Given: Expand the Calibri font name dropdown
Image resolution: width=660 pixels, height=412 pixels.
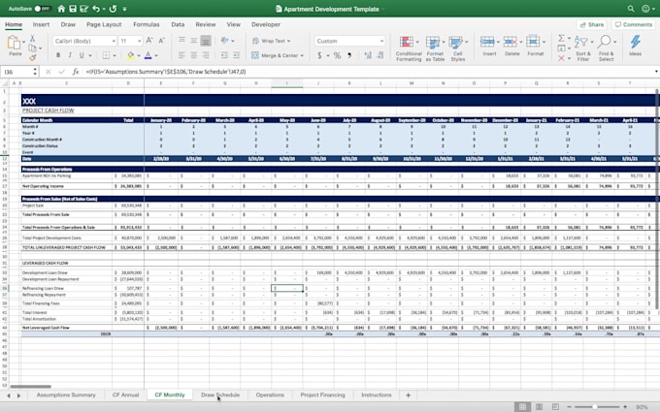Looking at the screenshot, I should click(112, 41).
